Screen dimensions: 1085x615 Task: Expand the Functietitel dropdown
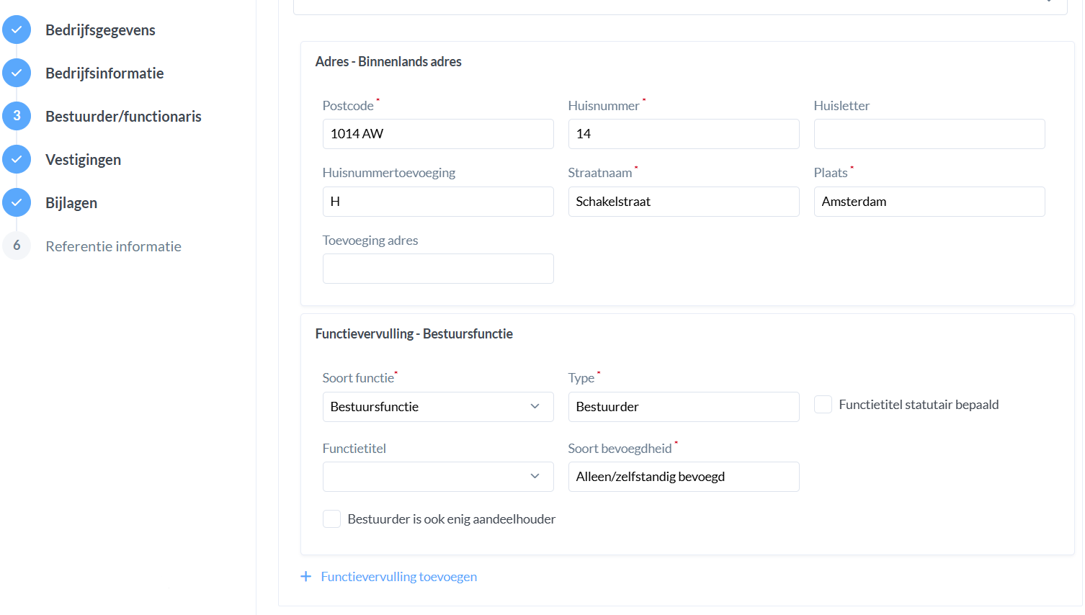click(437, 477)
